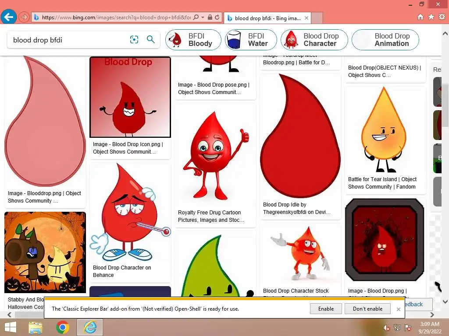Click the Internet Explorer taskbar icon
The width and height of the screenshot is (449, 336).
pos(90,327)
